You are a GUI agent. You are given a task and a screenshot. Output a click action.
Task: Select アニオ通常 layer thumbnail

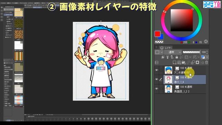(169, 70)
